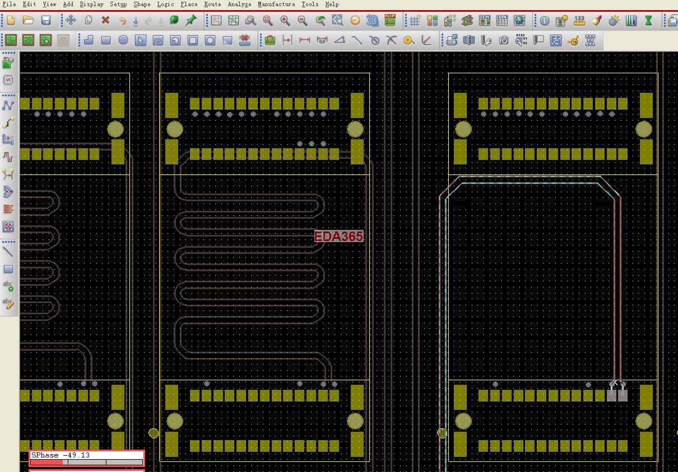Toggle the grid display icon
The height and width of the screenshot is (472, 678).
[x=415, y=21]
